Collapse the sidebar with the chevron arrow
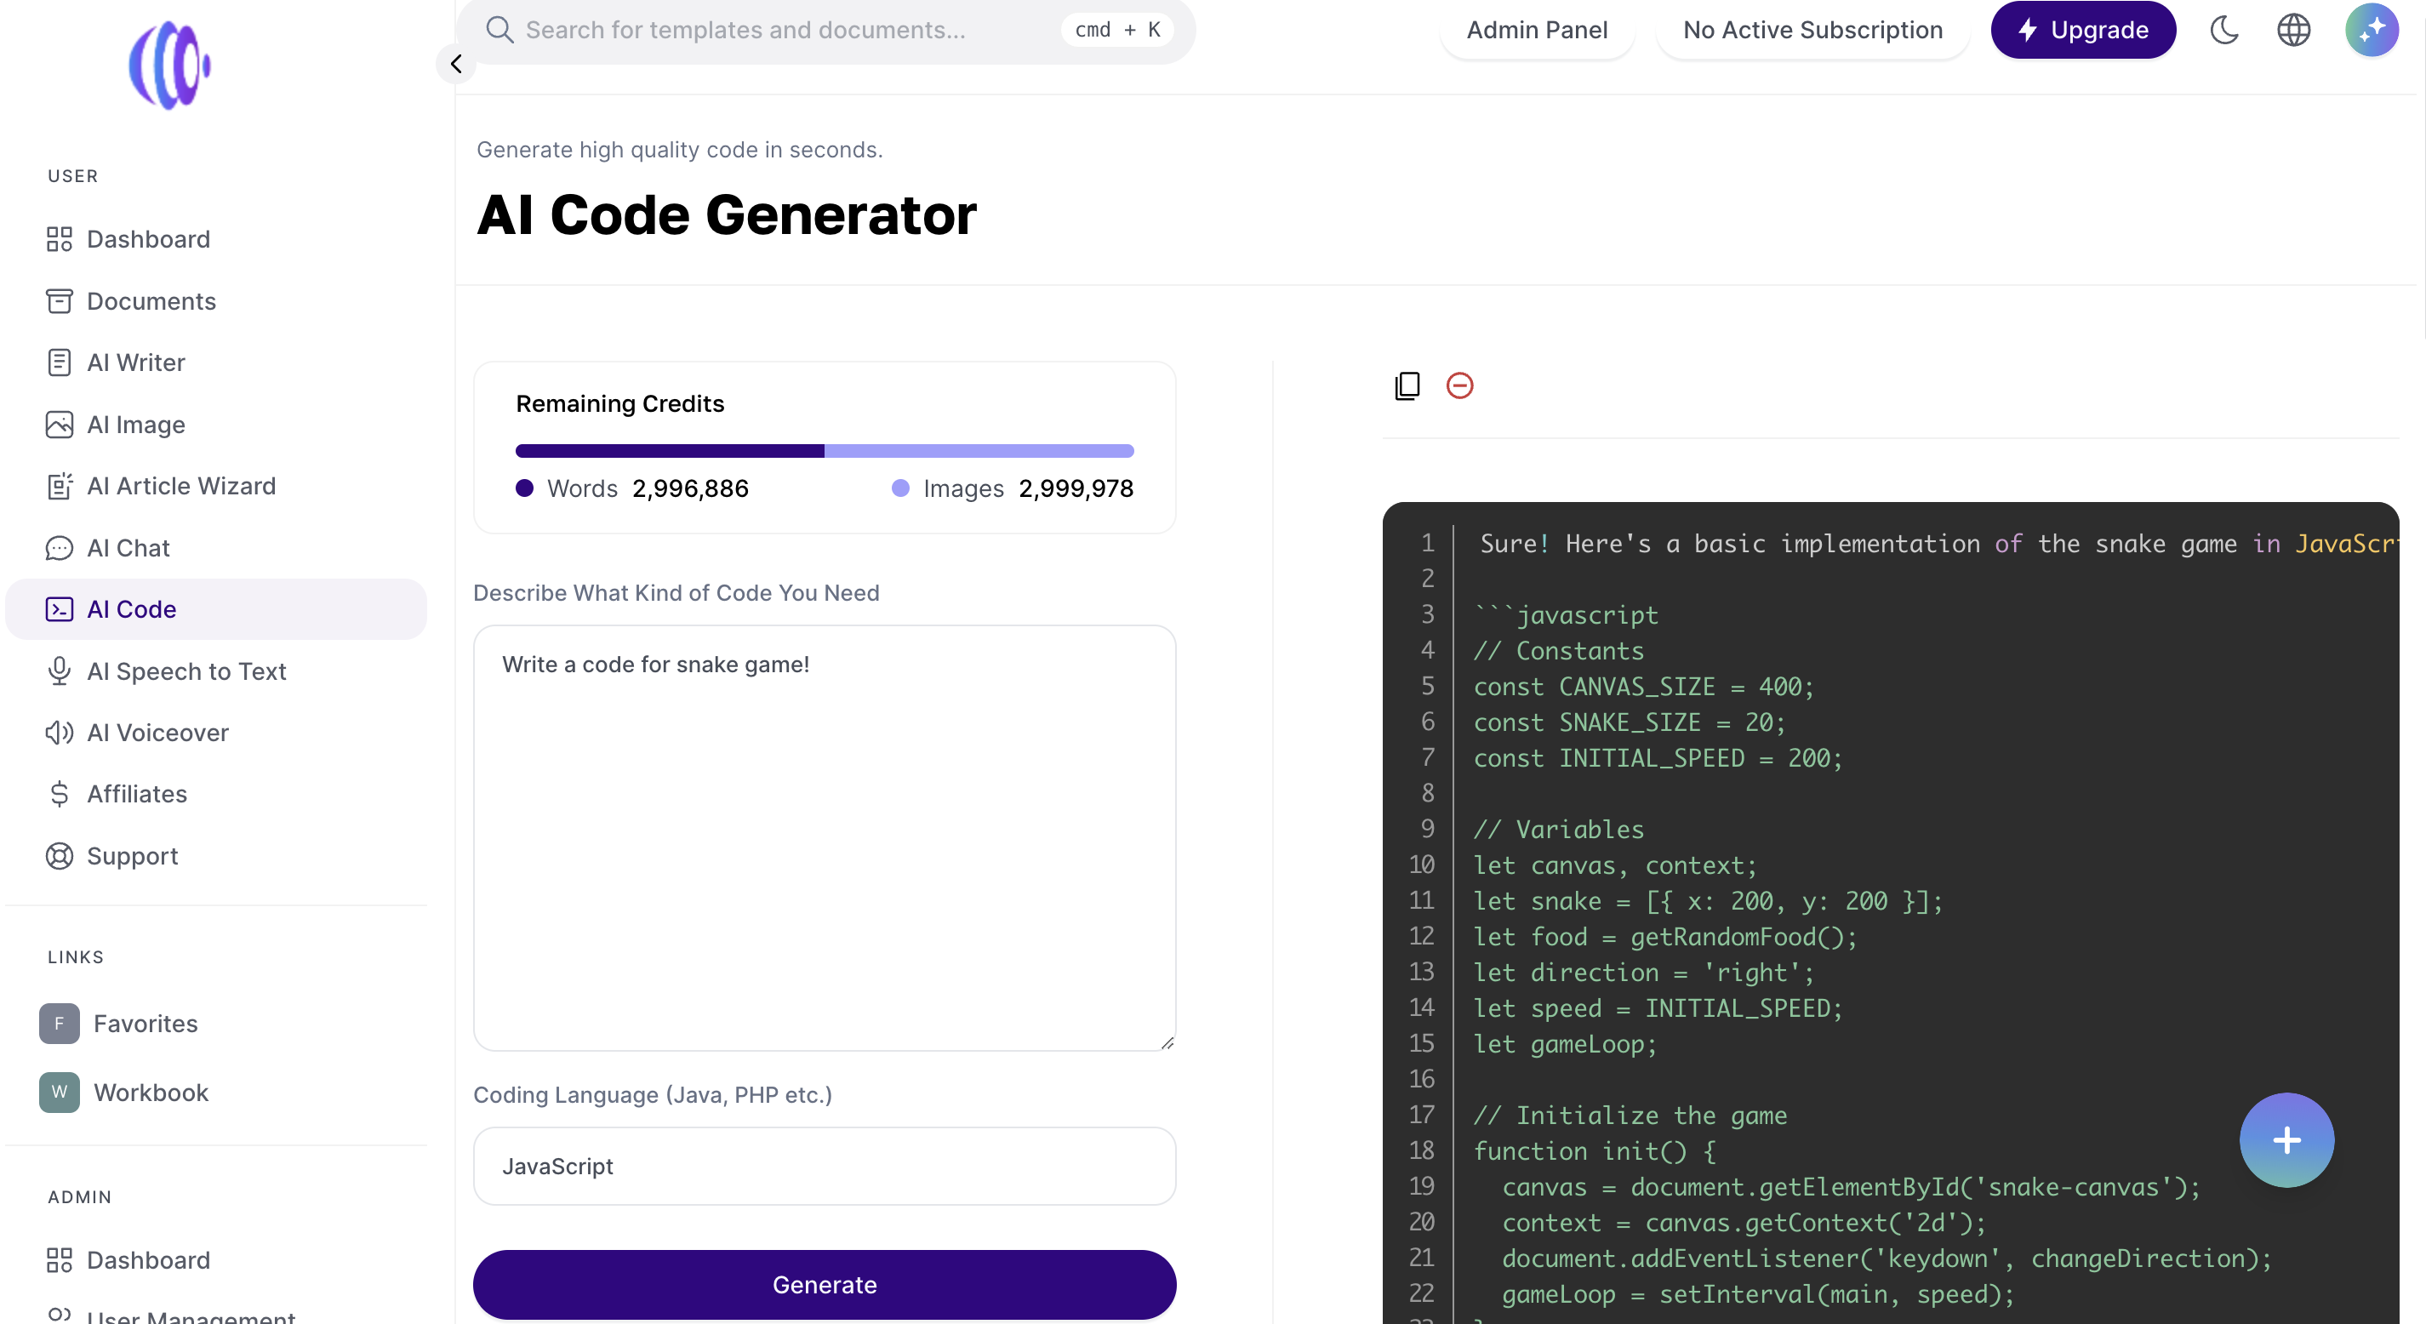The image size is (2426, 1324). 456,64
